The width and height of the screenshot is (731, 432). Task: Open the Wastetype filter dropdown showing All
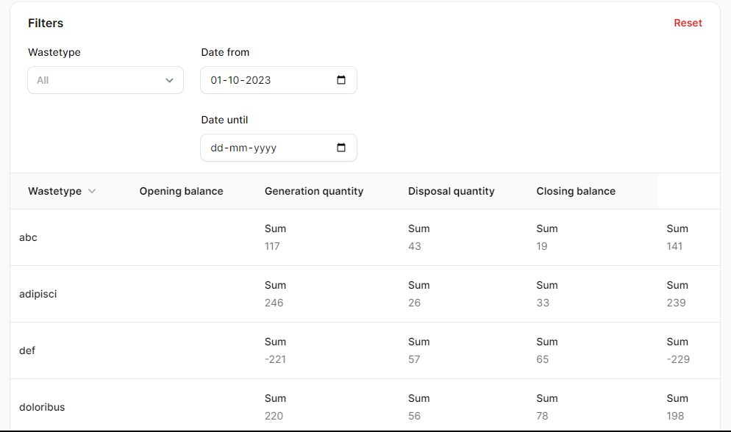(x=105, y=80)
